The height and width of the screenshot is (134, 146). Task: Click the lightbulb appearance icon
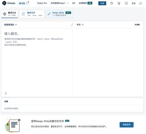coord(119,3)
